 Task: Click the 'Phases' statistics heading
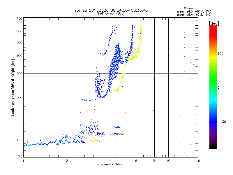coord(188,8)
